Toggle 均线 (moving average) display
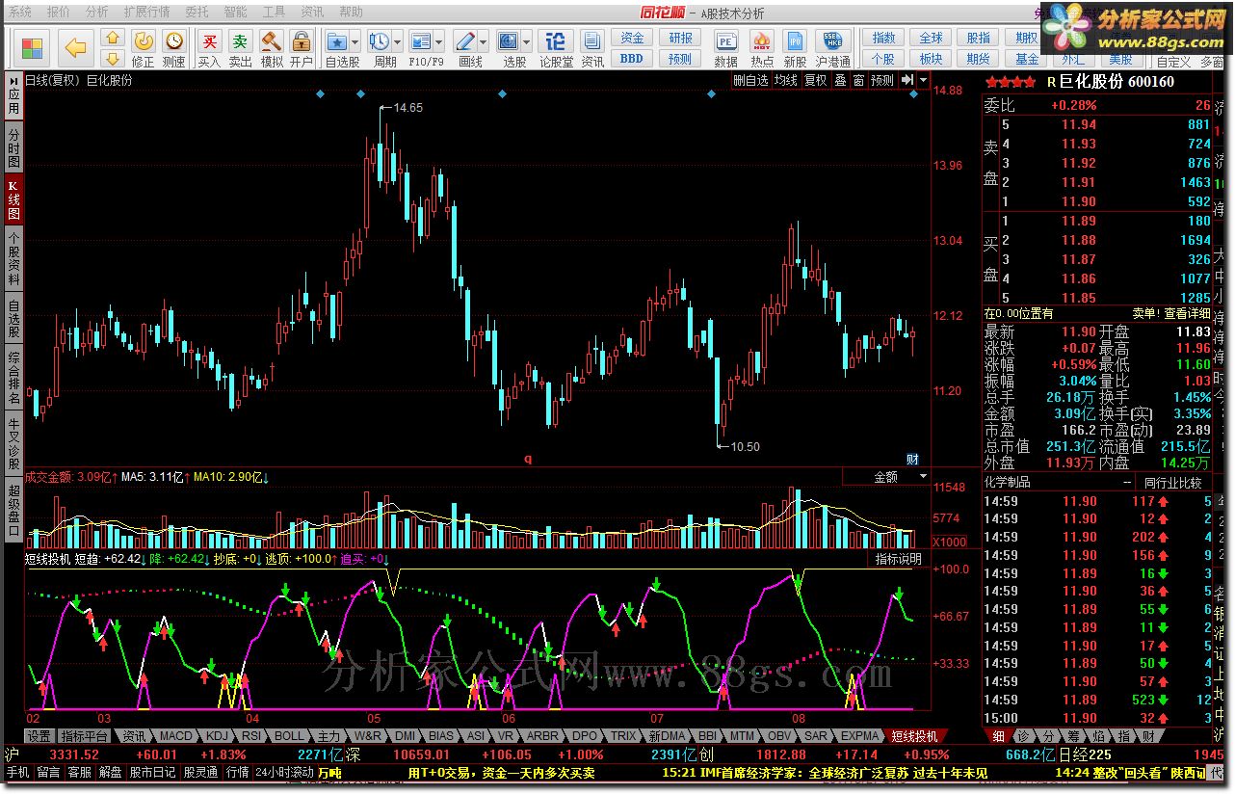1235x794 pixels. (786, 81)
